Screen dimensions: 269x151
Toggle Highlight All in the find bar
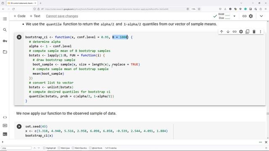click(x=50, y=148)
